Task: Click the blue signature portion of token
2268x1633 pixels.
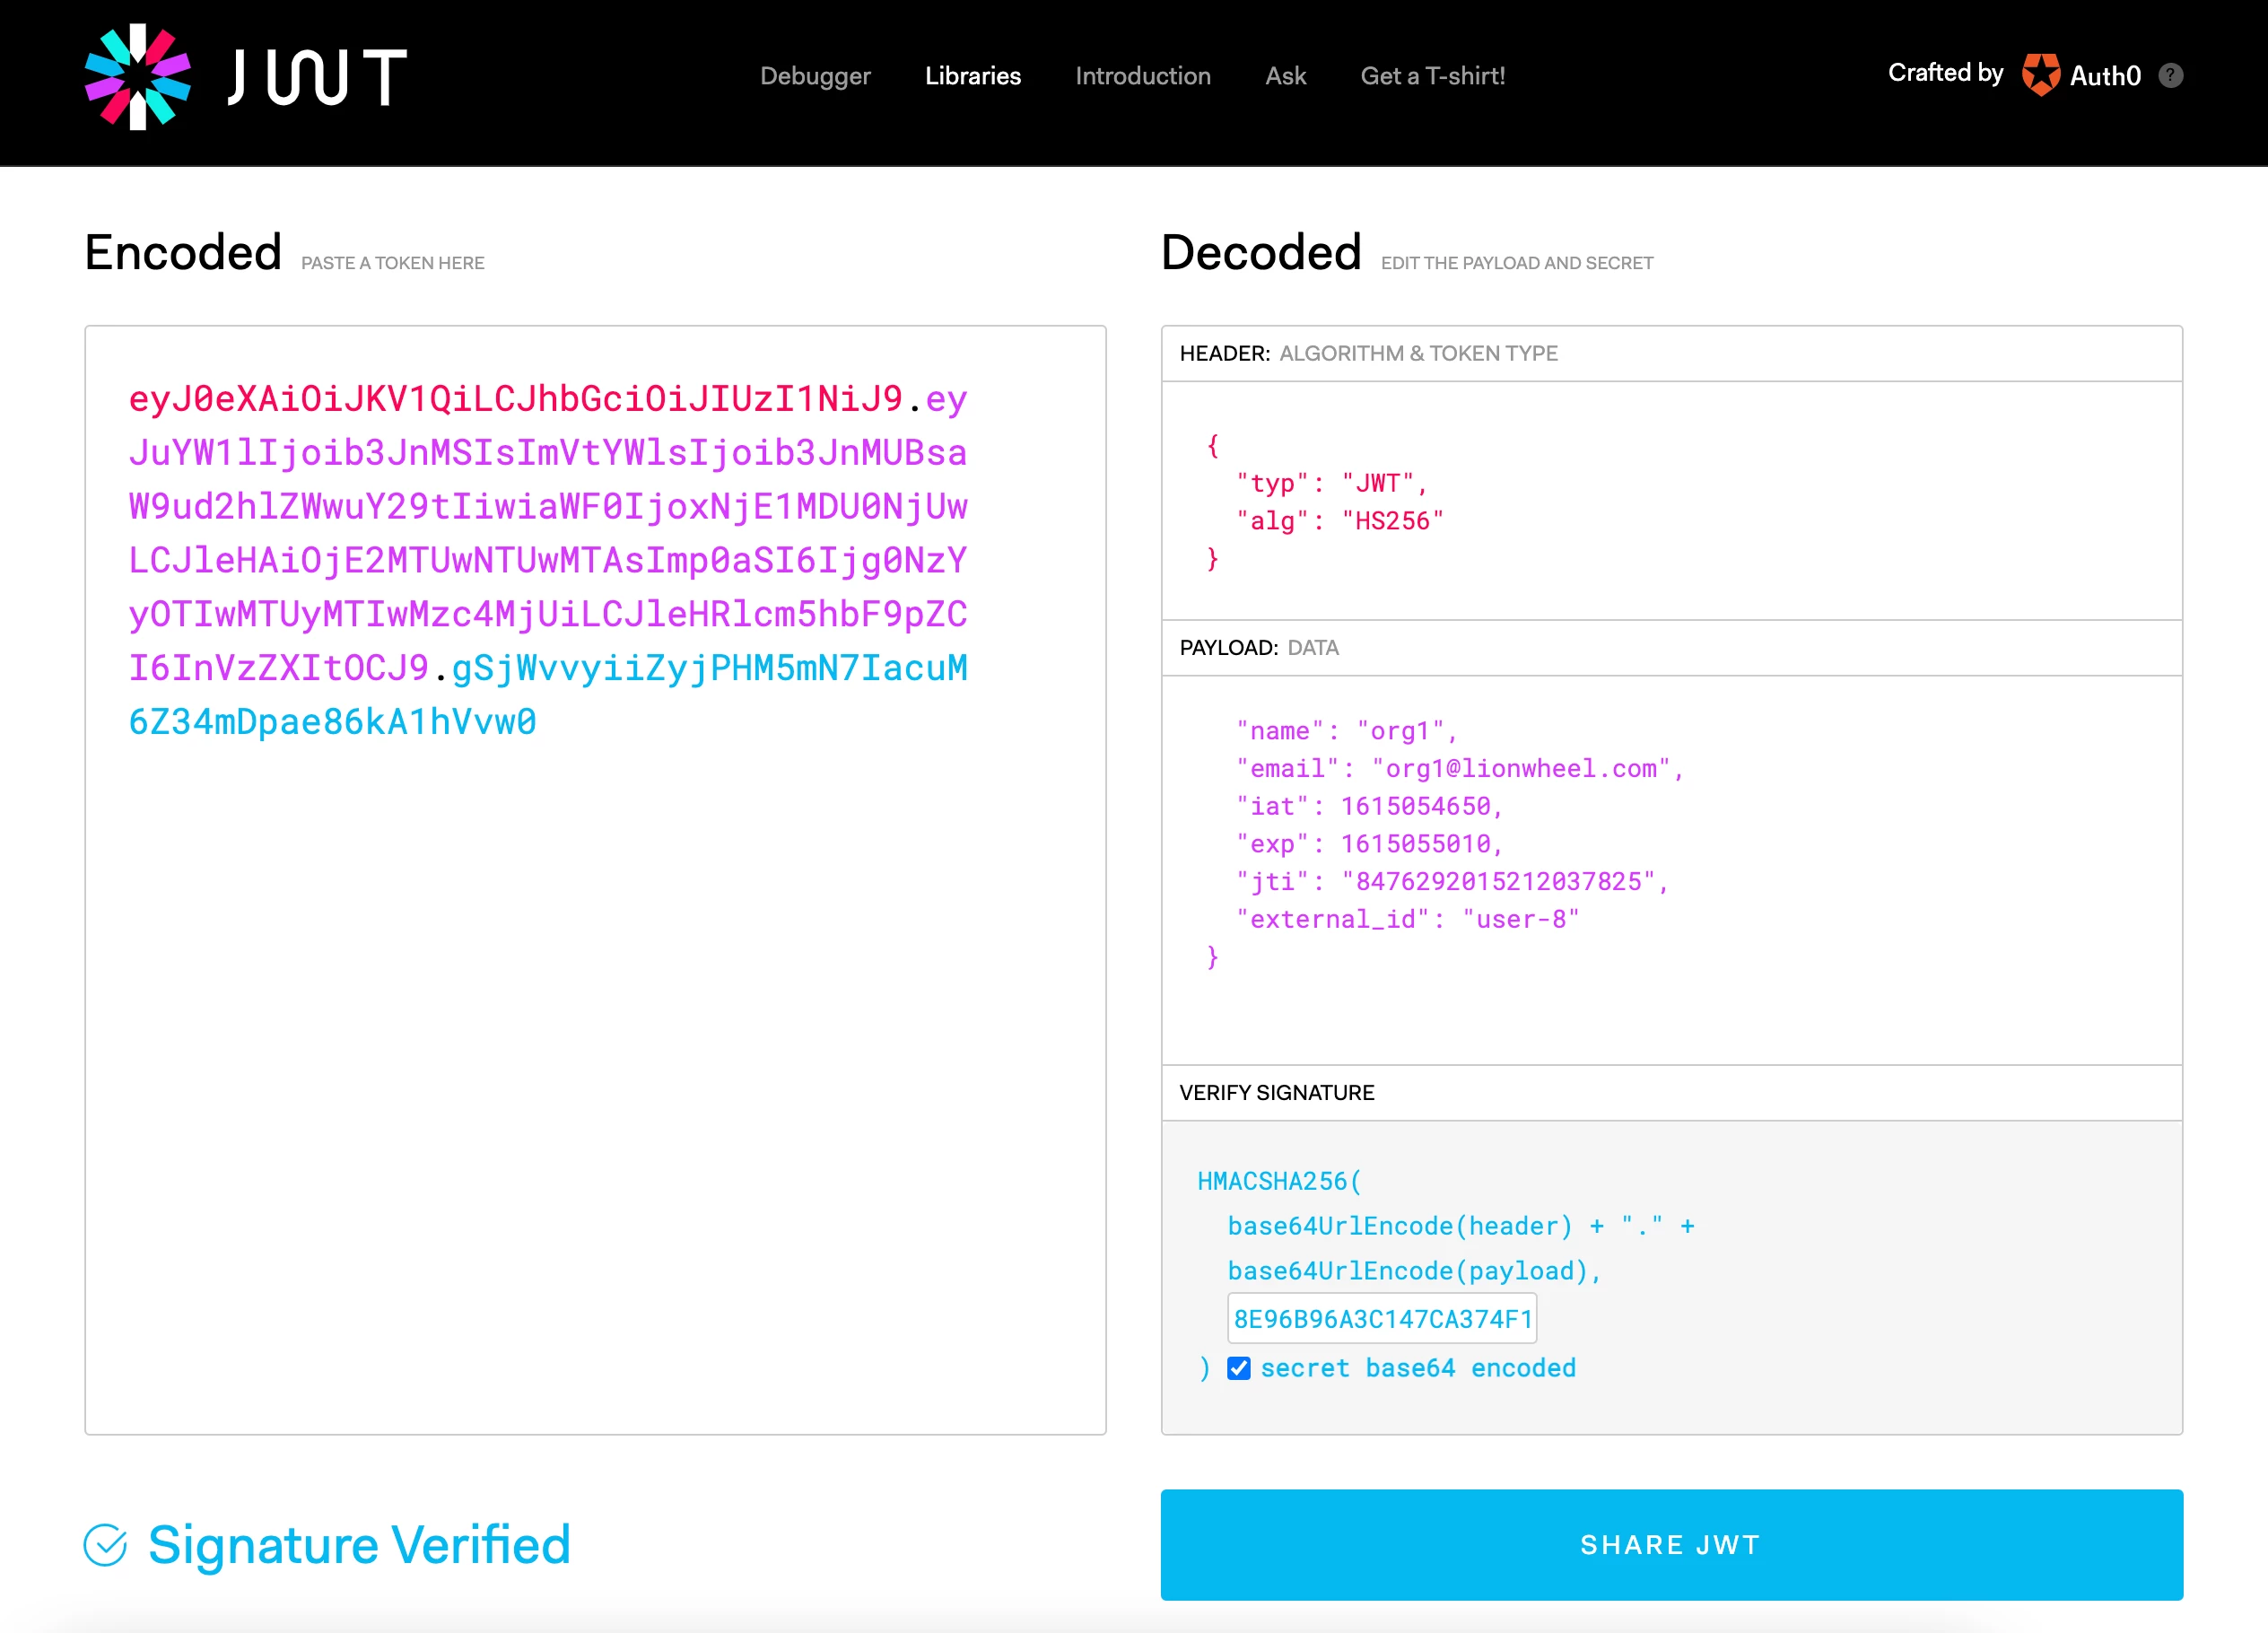Action: [708, 668]
